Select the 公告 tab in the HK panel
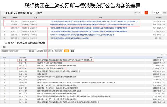The width and height of the screenshot is (167, 107). point(4,47)
